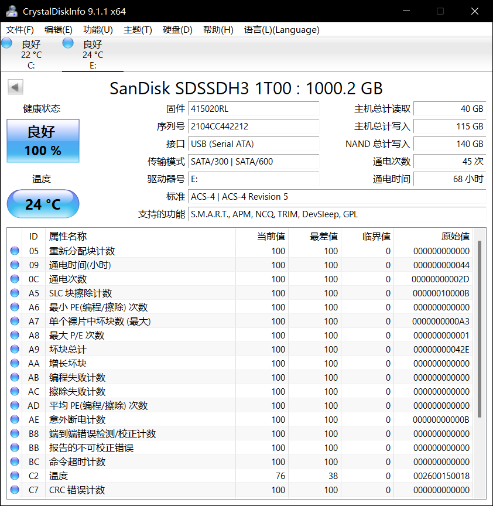Viewport: 493px width, 506px height.
Task: Click status dot for A7 单个裸片中坏块数
Action: (x=15, y=321)
